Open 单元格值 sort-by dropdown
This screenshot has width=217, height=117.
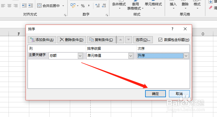point(131,56)
